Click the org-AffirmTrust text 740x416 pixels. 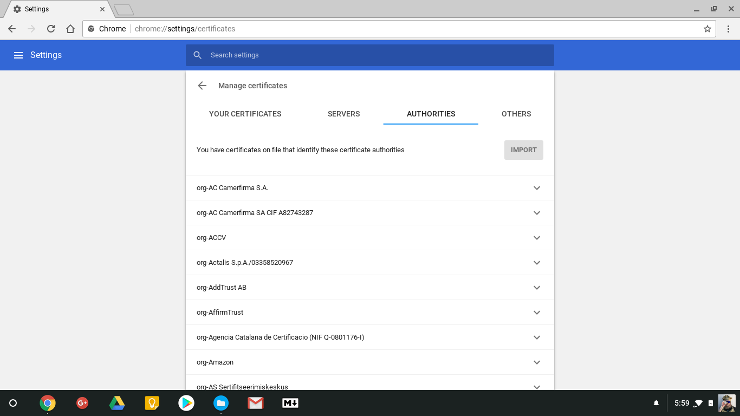tap(220, 313)
